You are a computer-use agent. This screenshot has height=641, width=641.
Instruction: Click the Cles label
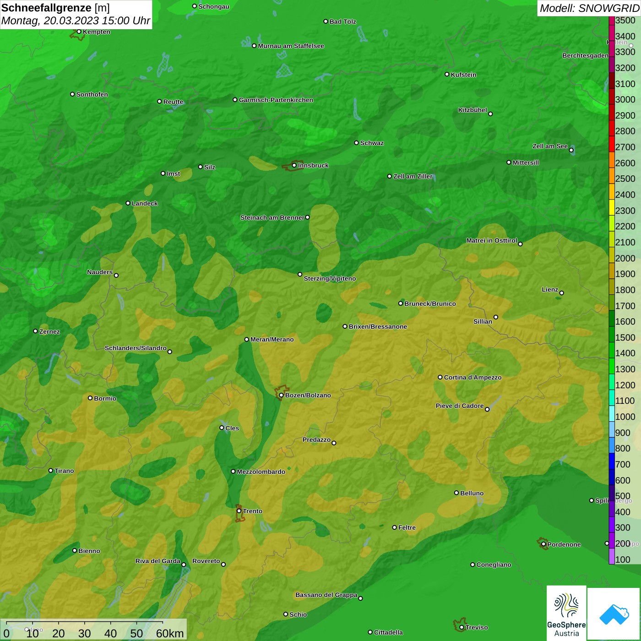pyautogui.click(x=232, y=428)
